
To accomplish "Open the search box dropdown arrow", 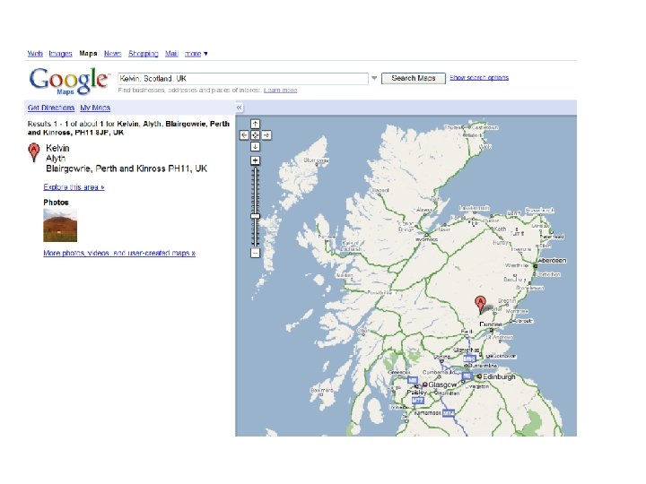I will click(x=374, y=78).
